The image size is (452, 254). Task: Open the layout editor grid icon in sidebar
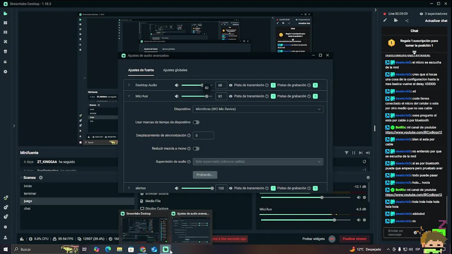(5, 23)
